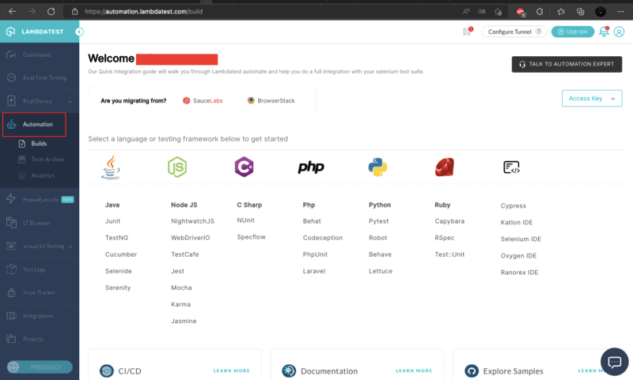The height and width of the screenshot is (380, 633).
Task: Select SauceLabs migration option
Action: [x=203, y=101]
